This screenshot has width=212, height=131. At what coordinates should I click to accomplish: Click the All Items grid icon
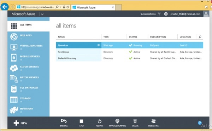14,26
